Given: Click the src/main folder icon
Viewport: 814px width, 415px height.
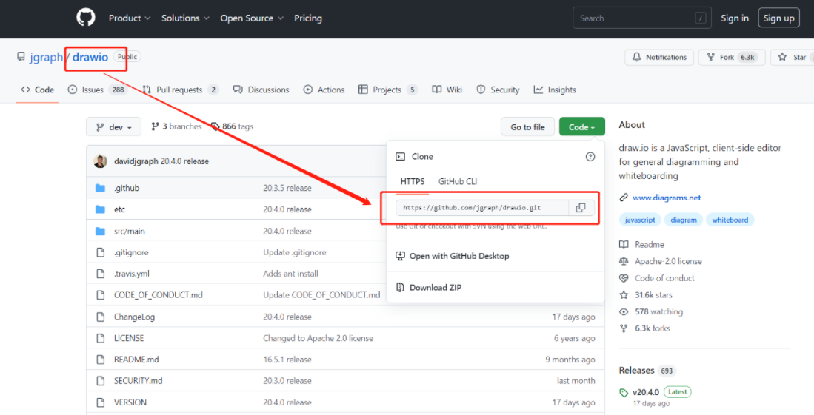Looking at the screenshot, I should tap(101, 231).
